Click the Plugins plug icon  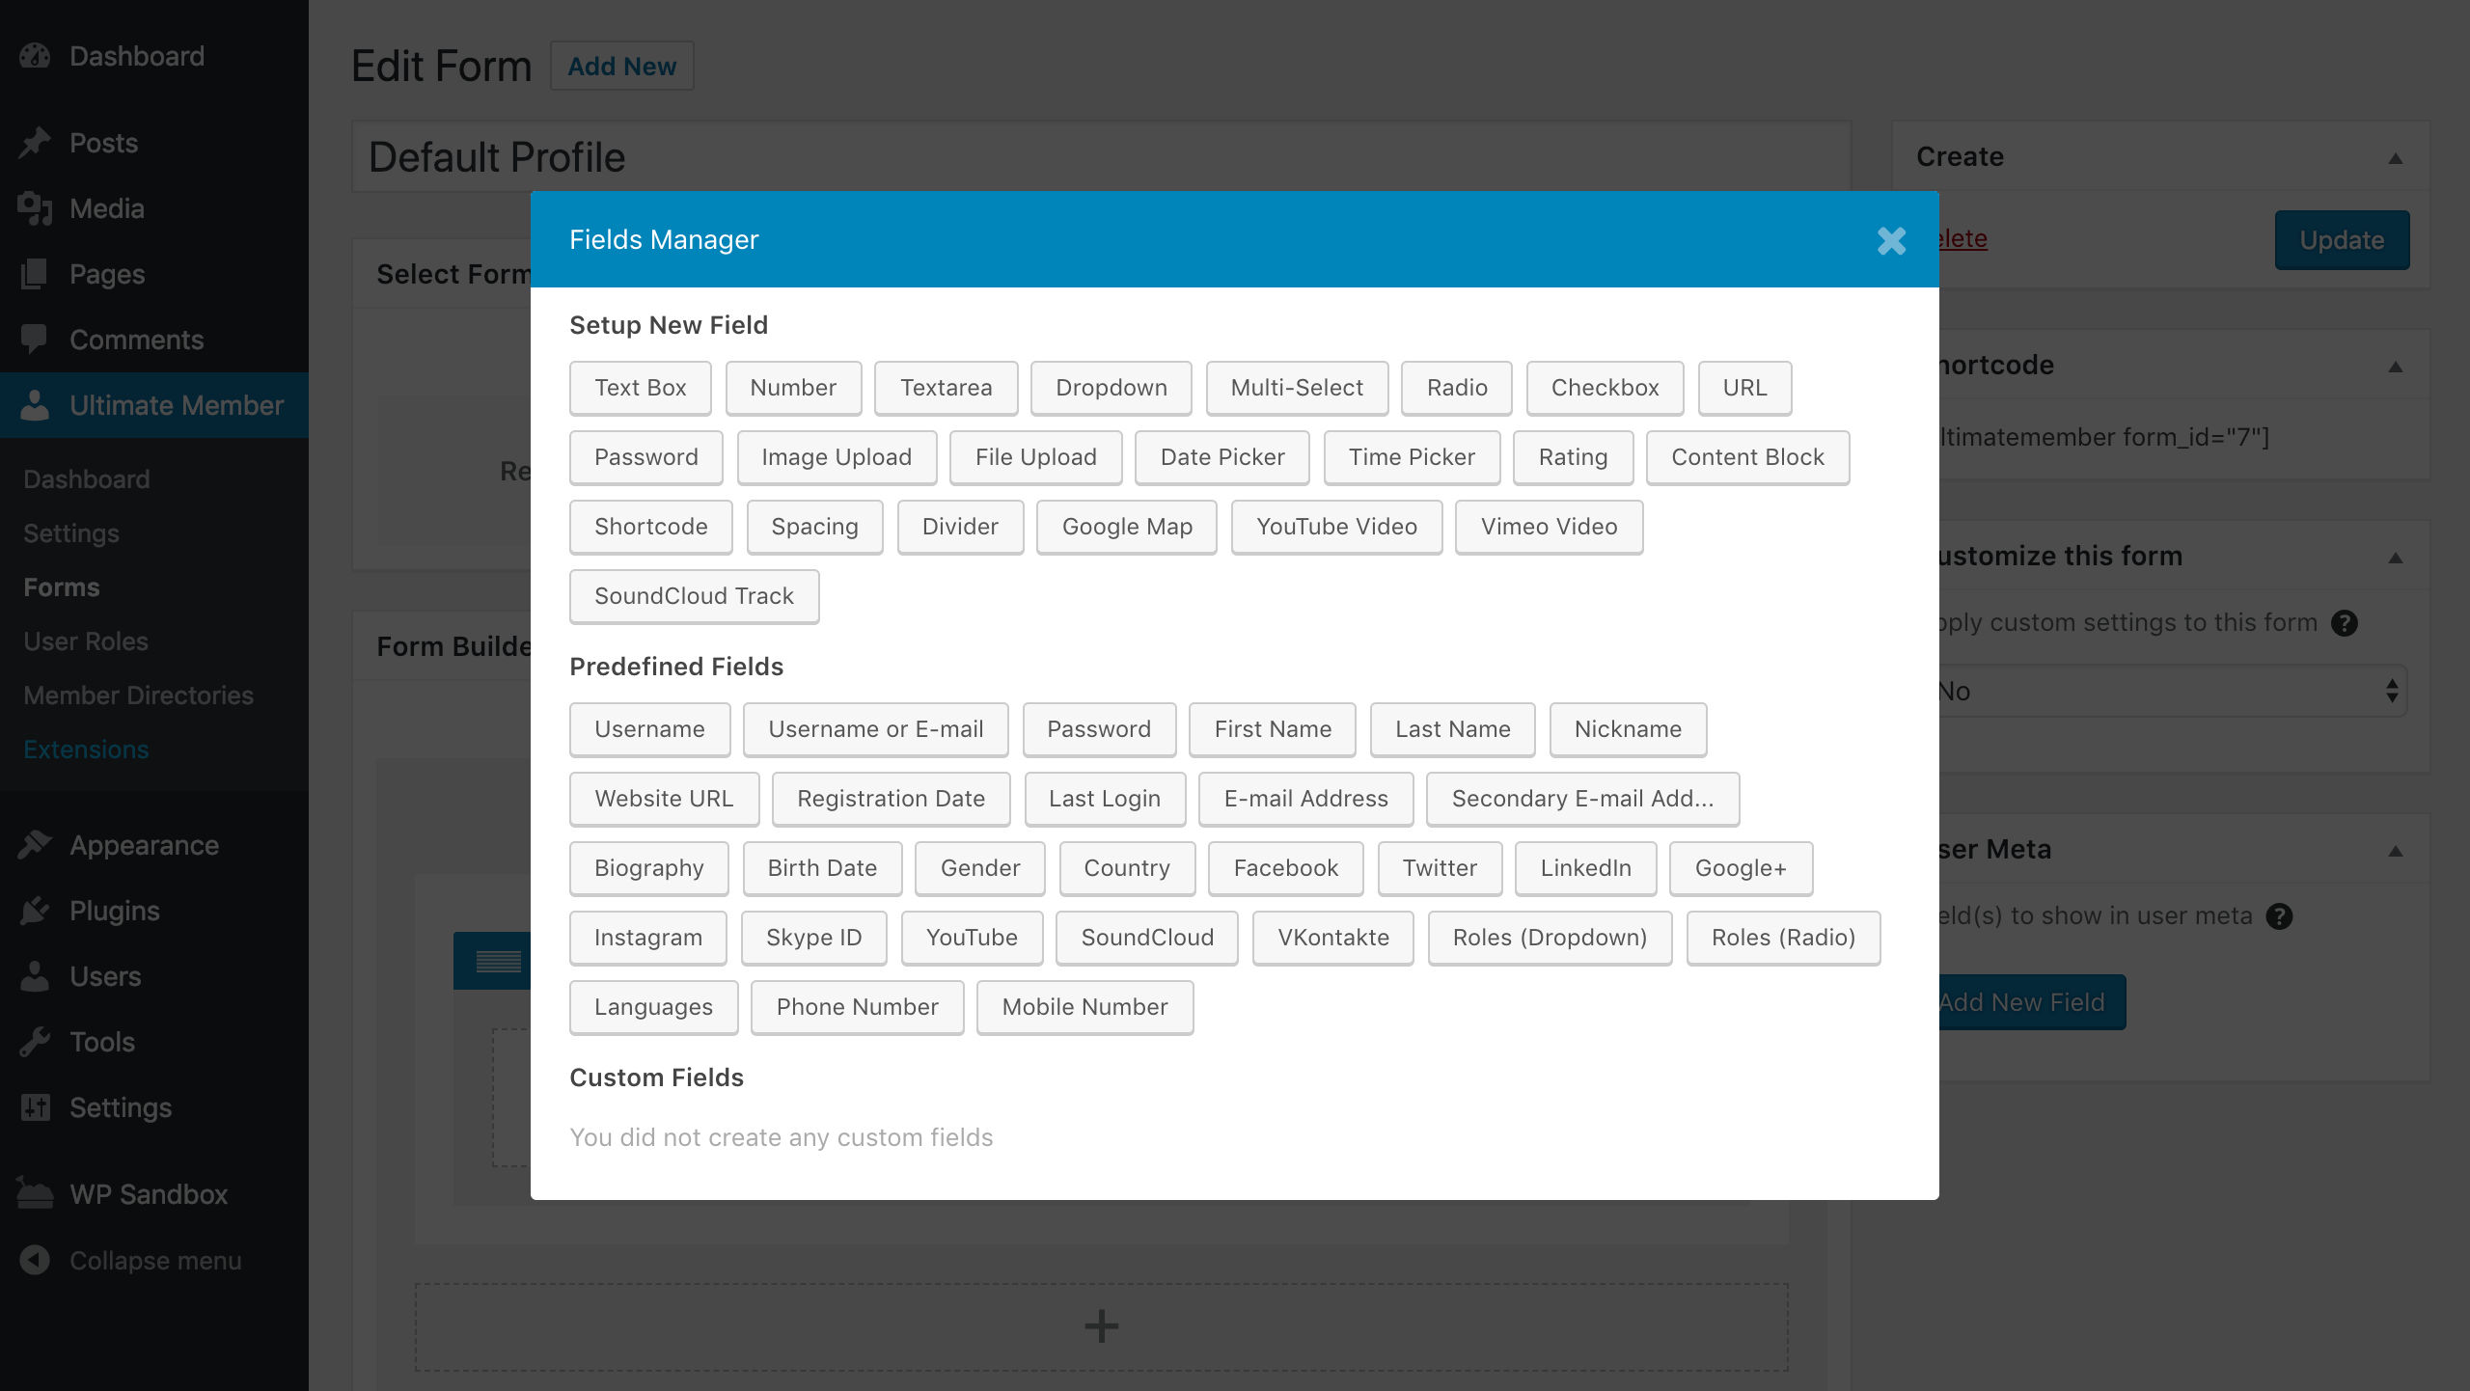pyautogui.click(x=35, y=911)
